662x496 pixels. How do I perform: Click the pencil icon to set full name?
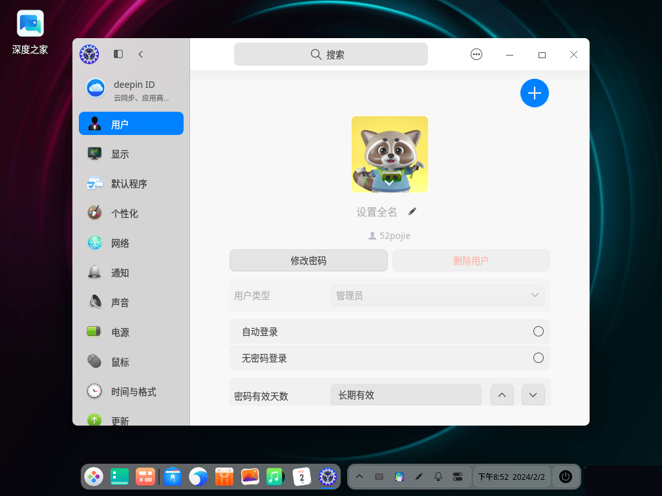point(412,211)
